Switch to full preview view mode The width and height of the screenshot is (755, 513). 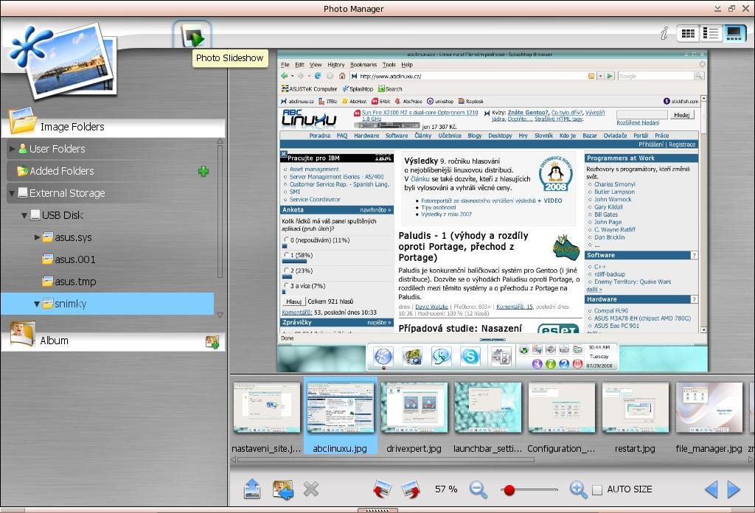pos(734,33)
